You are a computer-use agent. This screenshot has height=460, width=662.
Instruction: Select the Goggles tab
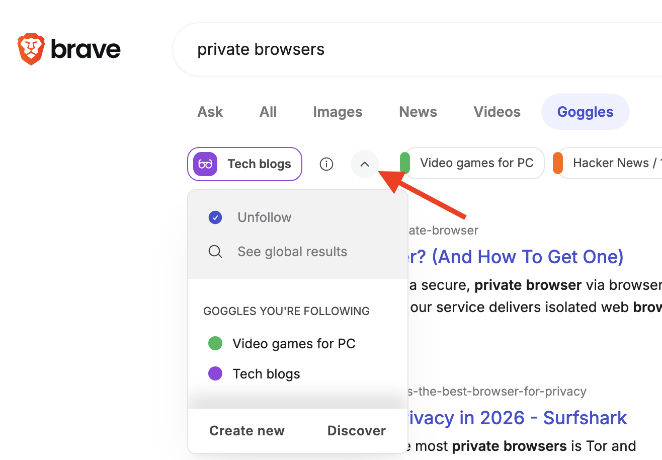(585, 112)
